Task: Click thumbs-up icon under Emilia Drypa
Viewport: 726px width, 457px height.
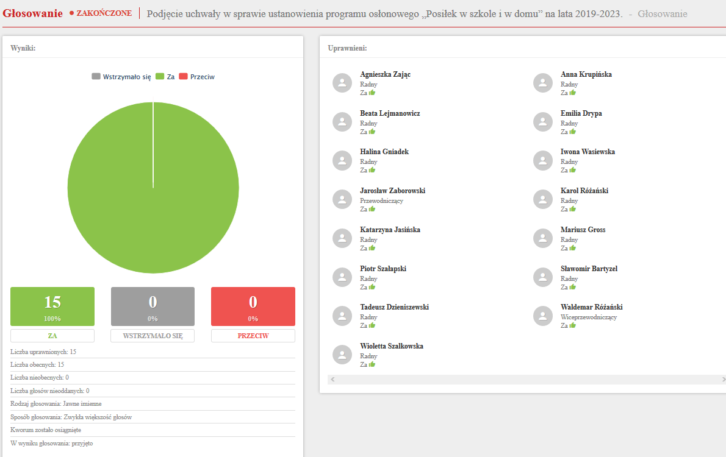Action: (x=572, y=132)
